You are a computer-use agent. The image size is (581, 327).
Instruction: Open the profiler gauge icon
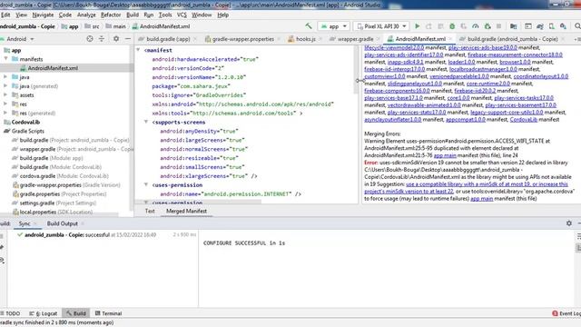(x=476, y=26)
